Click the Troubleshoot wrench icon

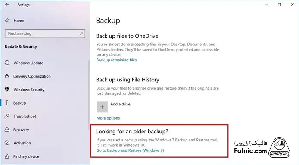[7, 116]
